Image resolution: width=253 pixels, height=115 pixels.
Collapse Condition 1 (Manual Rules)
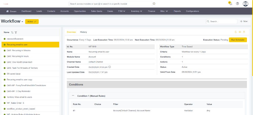[x=73, y=96]
